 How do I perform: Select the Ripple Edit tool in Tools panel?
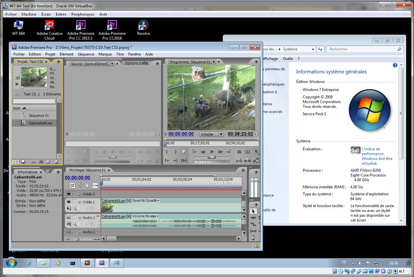[253, 218]
